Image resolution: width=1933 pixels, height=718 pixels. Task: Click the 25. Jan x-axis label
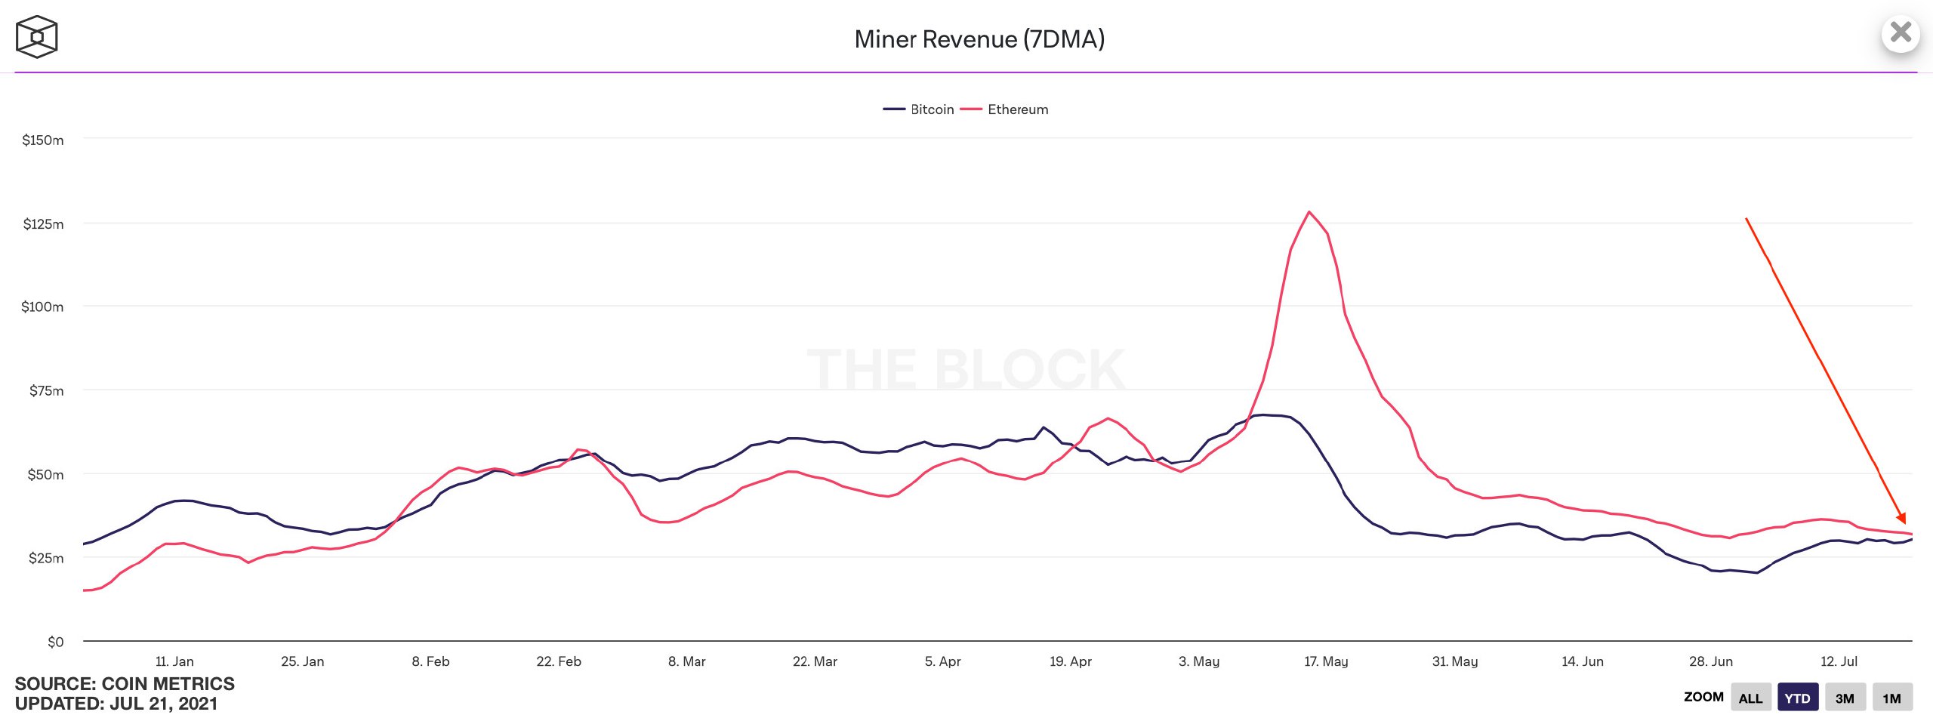pyautogui.click(x=303, y=661)
